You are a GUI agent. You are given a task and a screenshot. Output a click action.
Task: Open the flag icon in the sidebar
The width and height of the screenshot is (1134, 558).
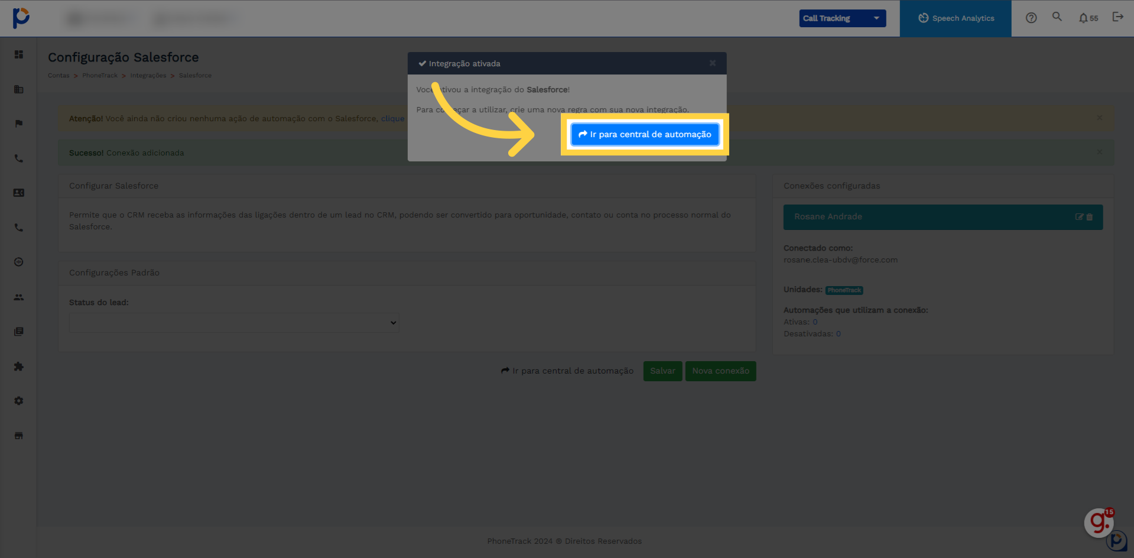coord(19,124)
